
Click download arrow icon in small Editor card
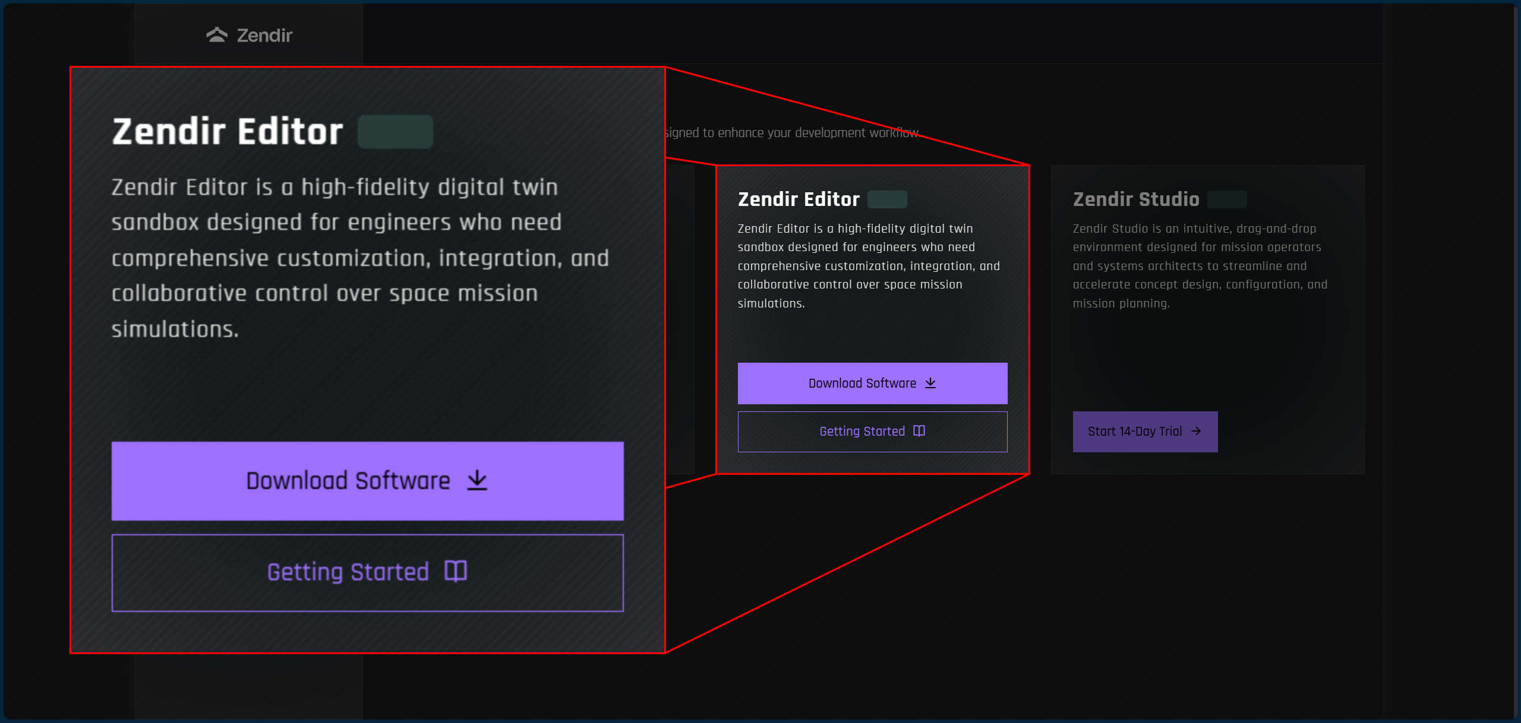tap(930, 383)
